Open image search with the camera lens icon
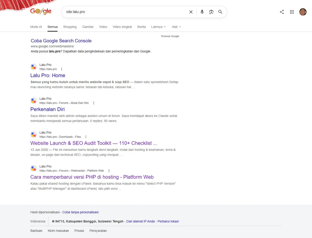Image resolution: width=312 pixels, height=238 pixels. [x=211, y=12]
